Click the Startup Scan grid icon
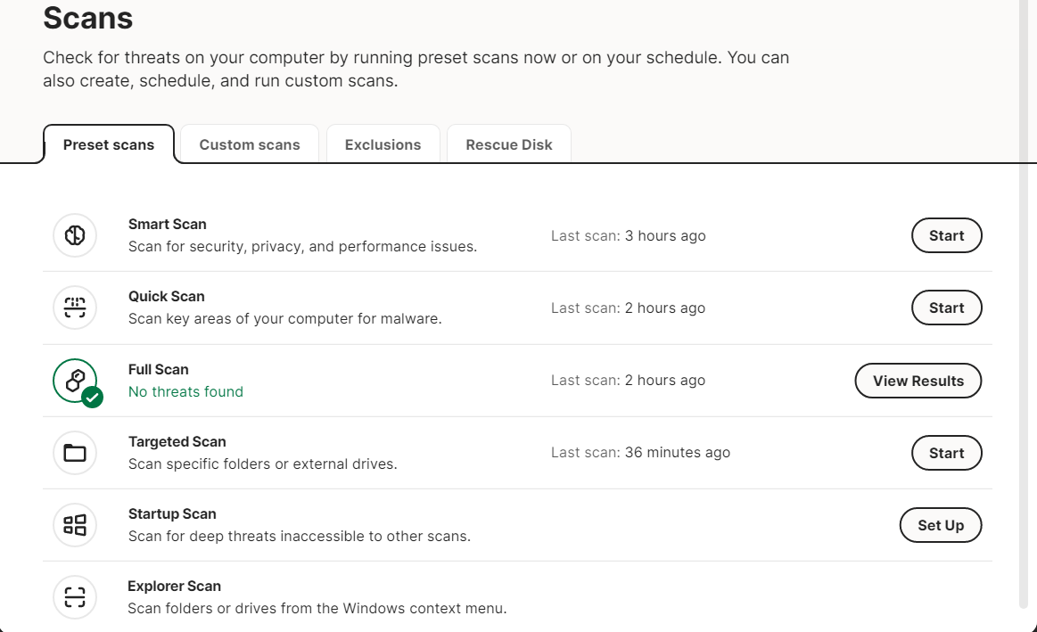Image resolution: width=1037 pixels, height=632 pixels. pos(75,525)
